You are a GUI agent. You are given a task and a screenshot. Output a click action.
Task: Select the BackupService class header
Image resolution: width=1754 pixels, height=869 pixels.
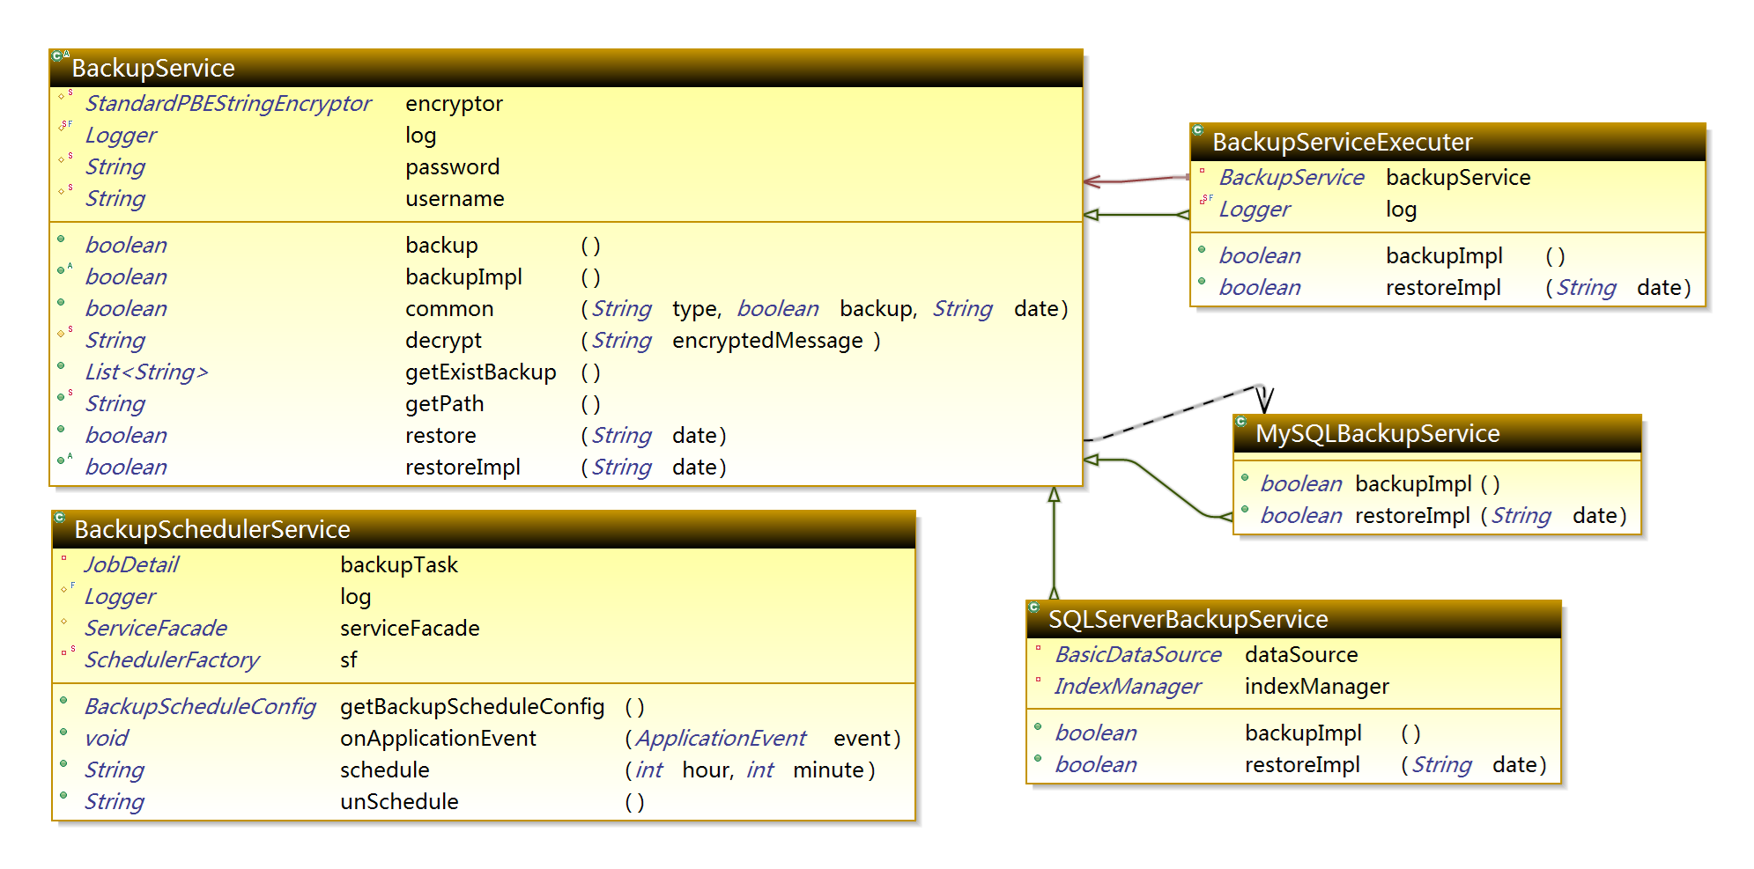tap(566, 68)
